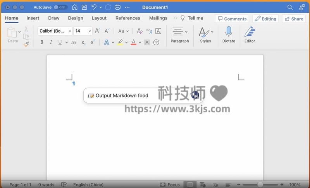Expand the underline style arrow
The image size is (310, 188).
click(66, 42)
